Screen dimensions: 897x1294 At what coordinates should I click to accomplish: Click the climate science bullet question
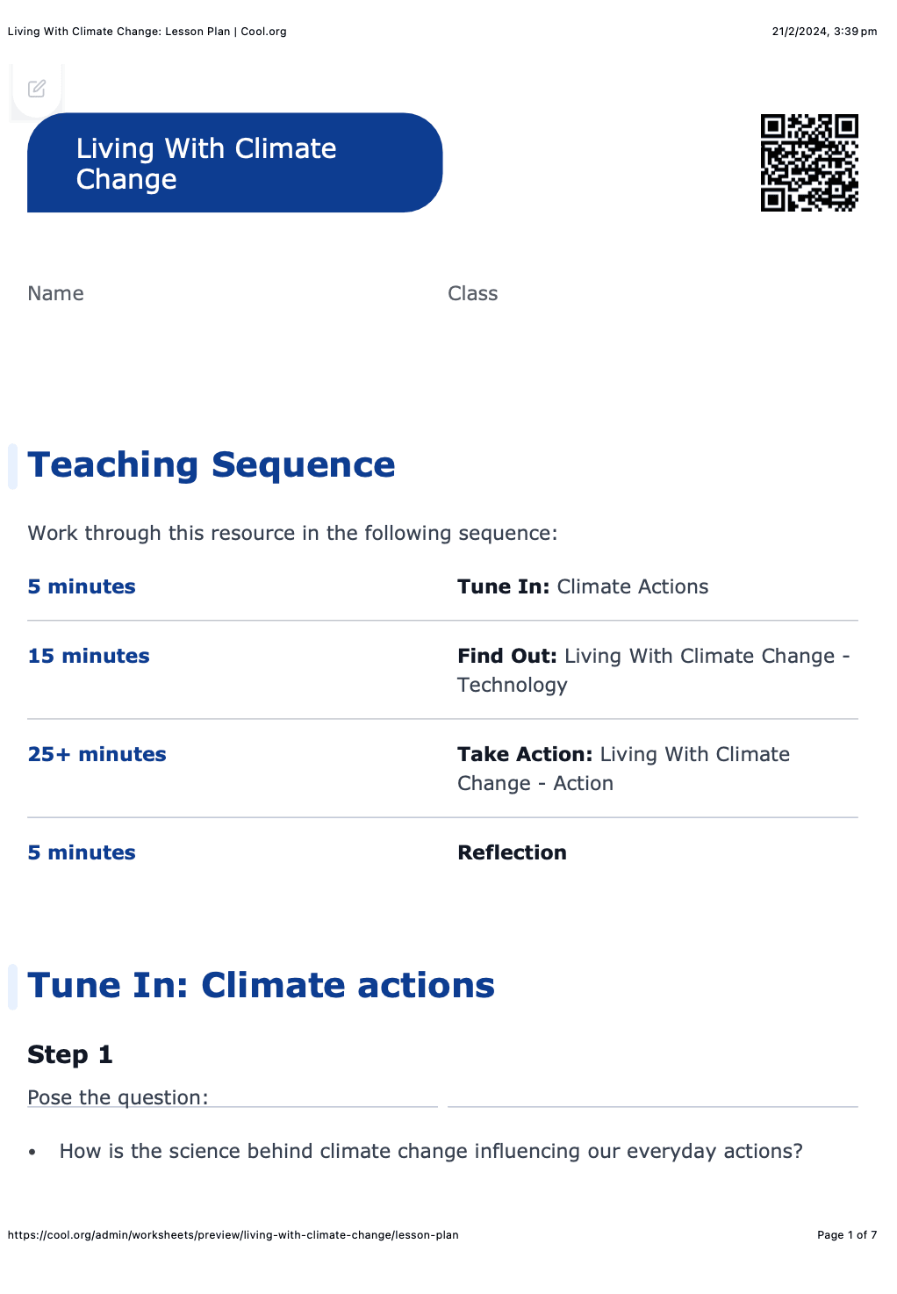click(x=431, y=1151)
